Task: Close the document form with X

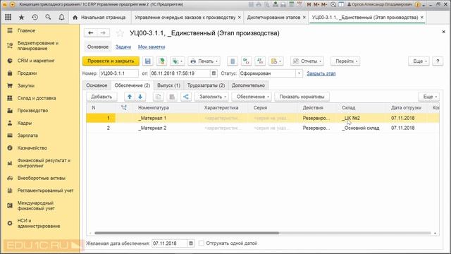Action: [443, 32]
